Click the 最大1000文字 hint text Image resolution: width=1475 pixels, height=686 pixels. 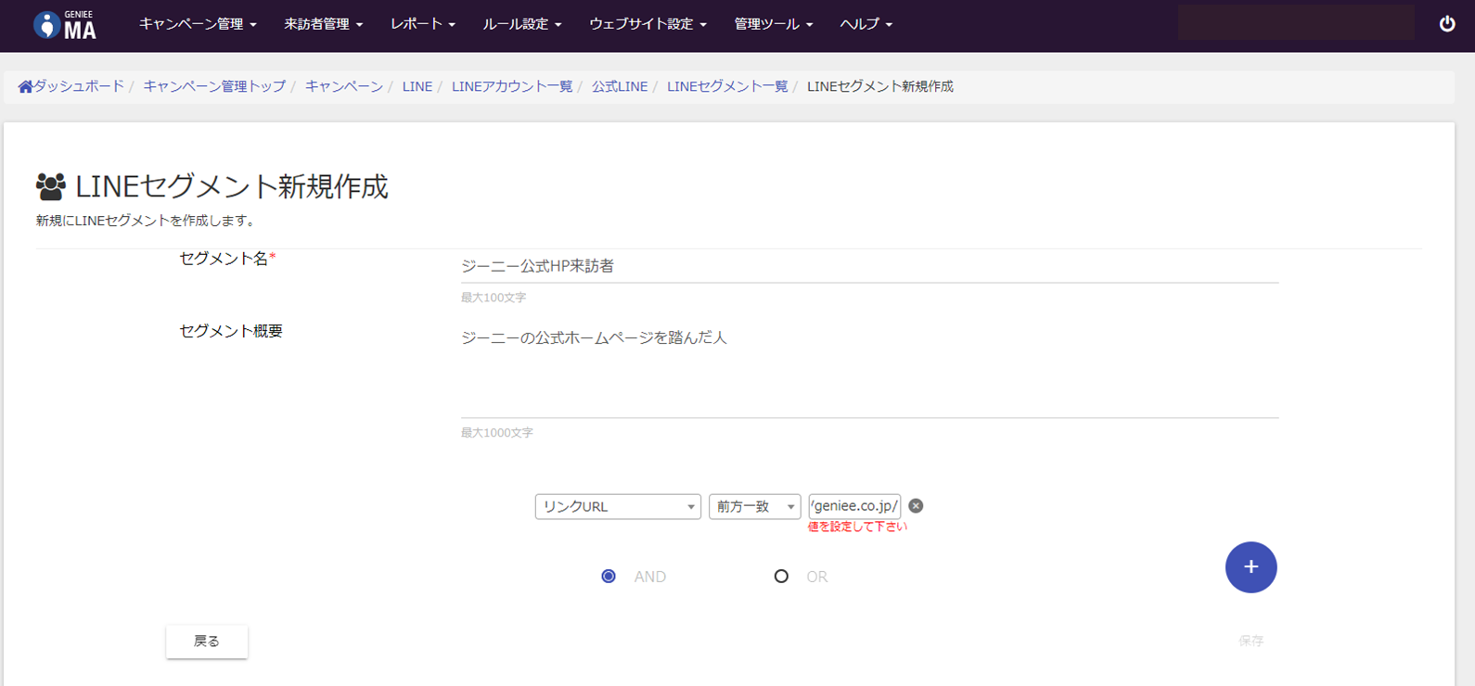[497, 433]
